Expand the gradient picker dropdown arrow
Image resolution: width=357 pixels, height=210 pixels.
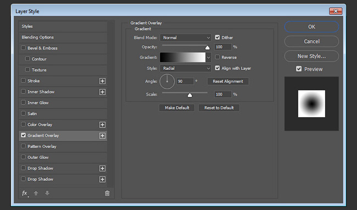pyautogui.click(x=208, y=57)
